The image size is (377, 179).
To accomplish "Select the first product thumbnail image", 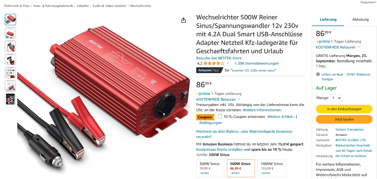I will pos(10,20).
